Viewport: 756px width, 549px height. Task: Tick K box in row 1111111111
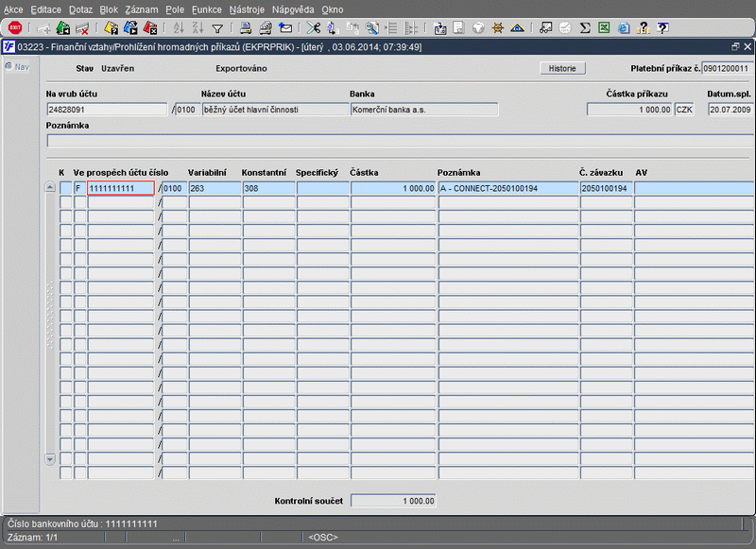pyautogui.click(x=65, y=188)
